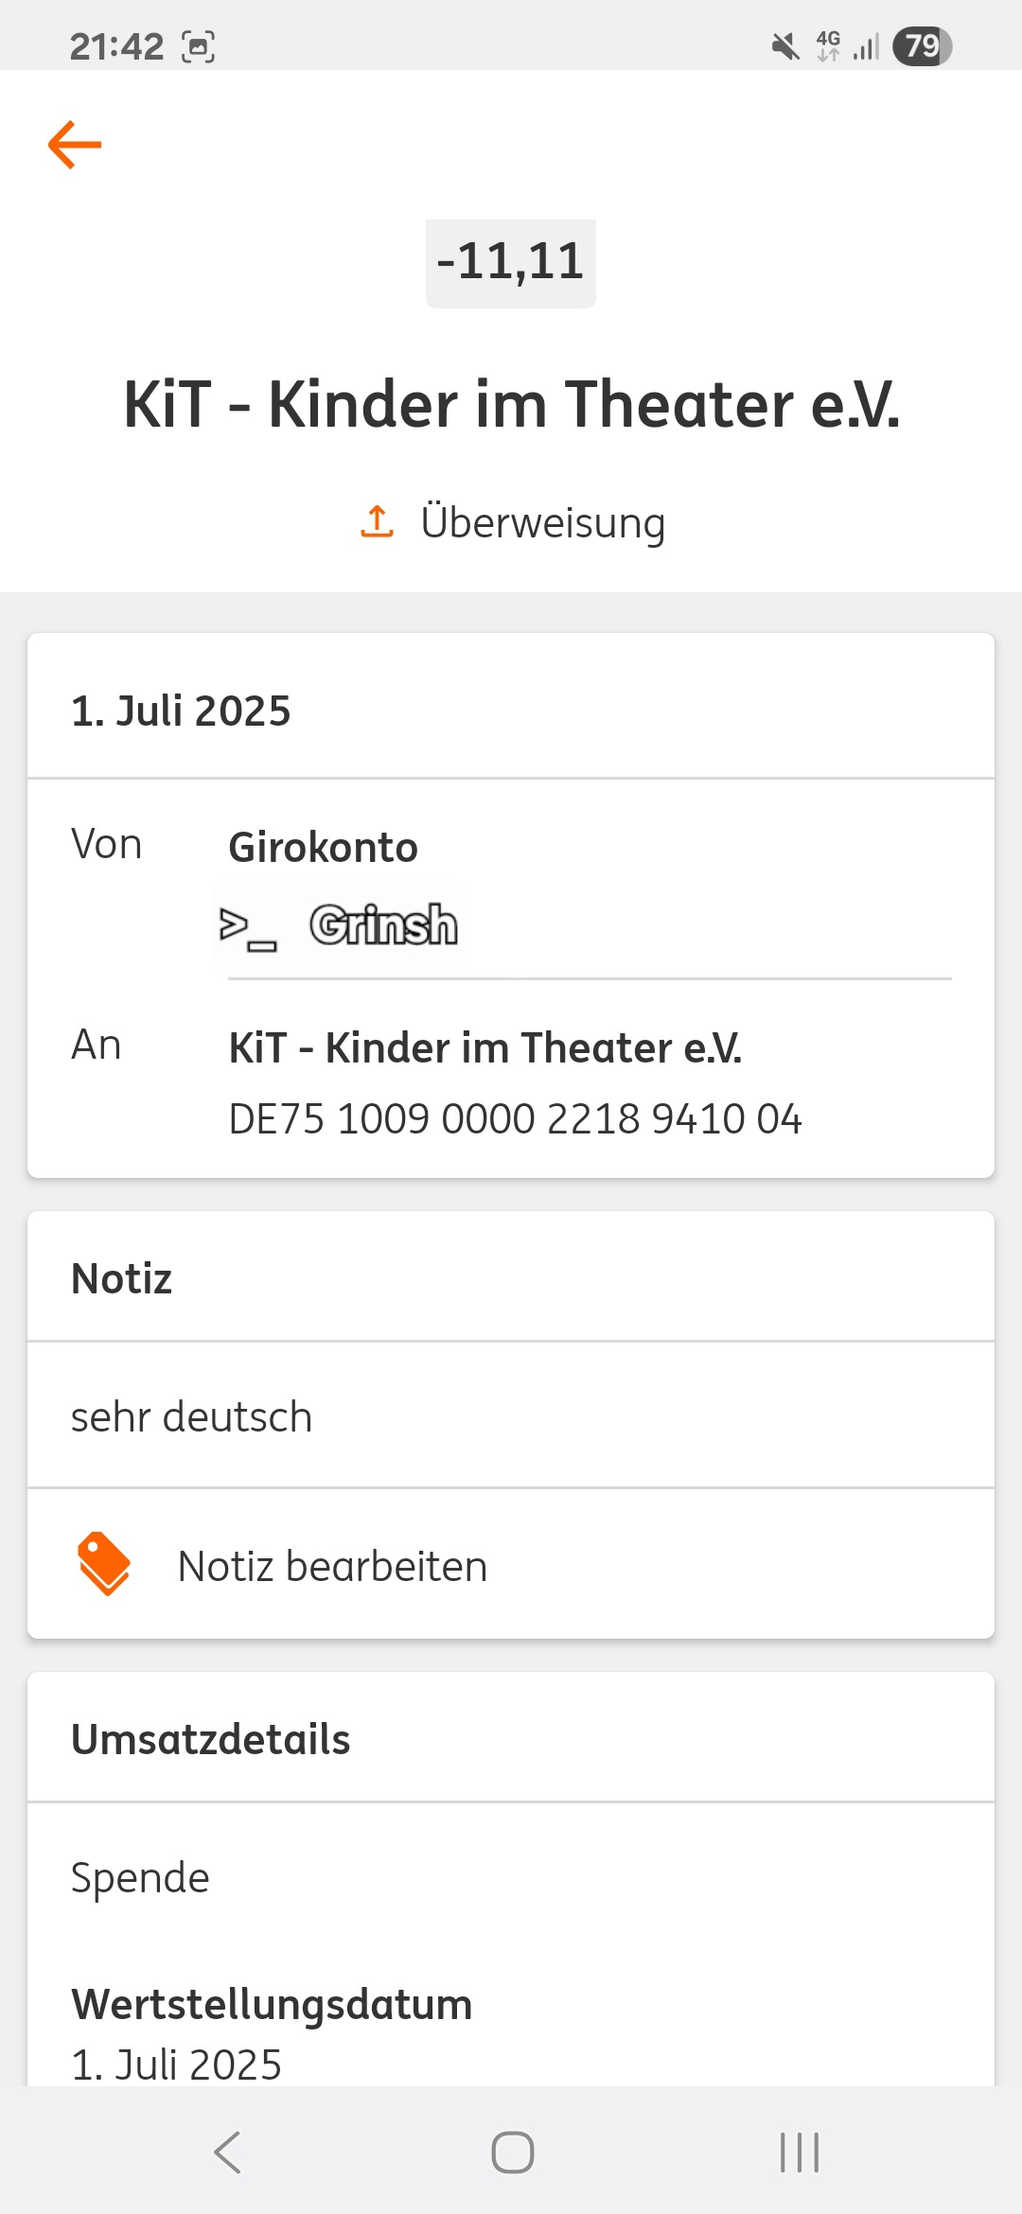Tap the terminal prompt icon under Girokonto
The image size is (1022, 2214).
tap(247, 926)
